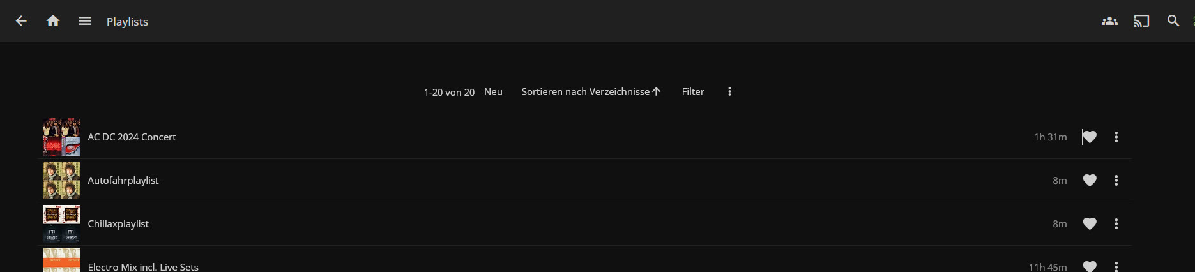Viewport: 1195px width, 272px height.
Task: Show more actions for Chillaxplaylist
Action: coord(1116,224)
